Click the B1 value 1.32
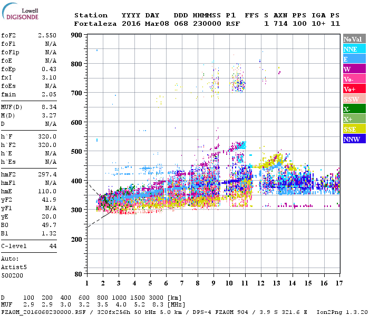 pos(49,233)
